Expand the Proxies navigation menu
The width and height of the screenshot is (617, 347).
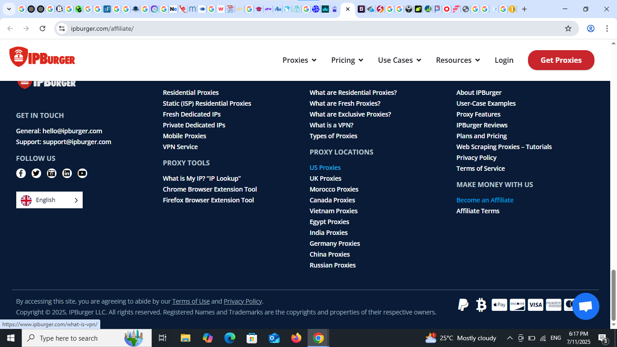point(299,60)
